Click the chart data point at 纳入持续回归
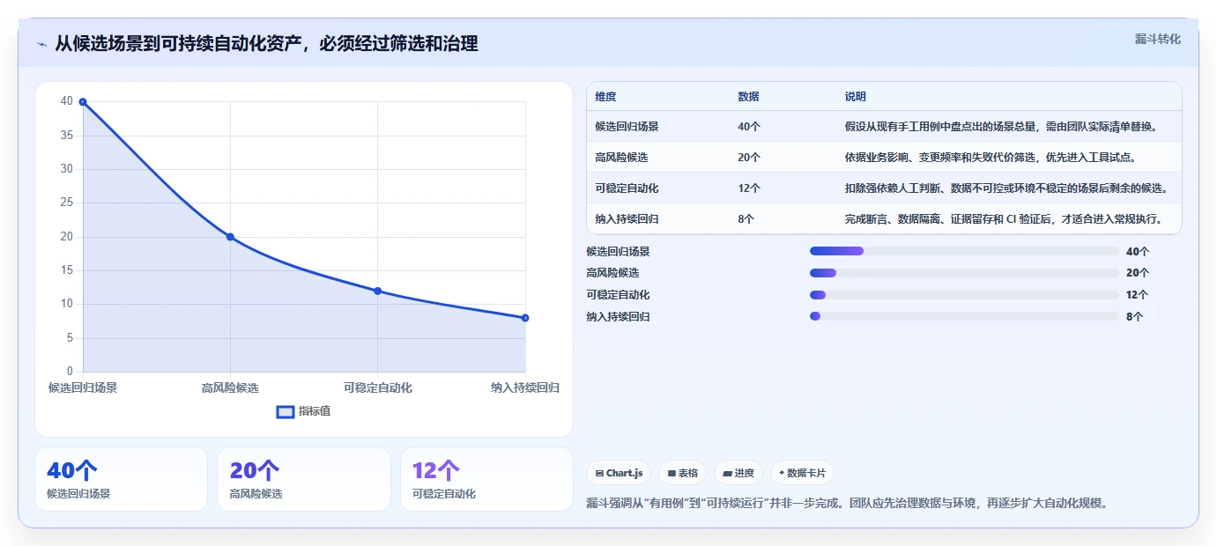Screen dimensions: 1217x546 tap(525, 318)
